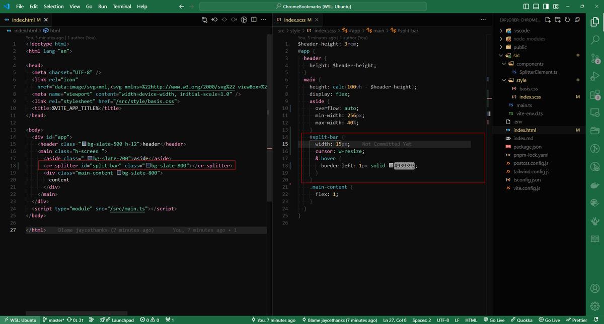Image resolution: width=604 pixels, height=324 pixels.
Task: Expand the node_modules folder
Action: 528,39
